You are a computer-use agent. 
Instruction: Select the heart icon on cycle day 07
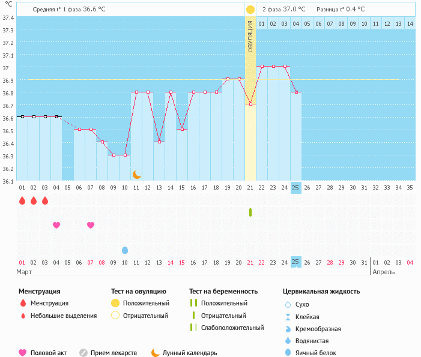coord(91,225)
